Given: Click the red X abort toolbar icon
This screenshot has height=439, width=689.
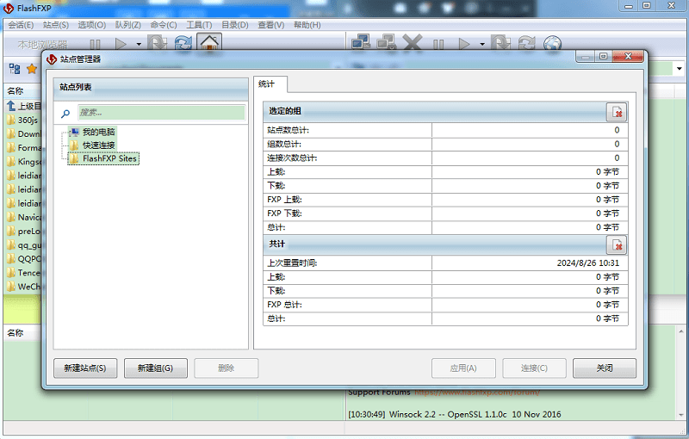Looking at the screenshot, I should point(413,43).
